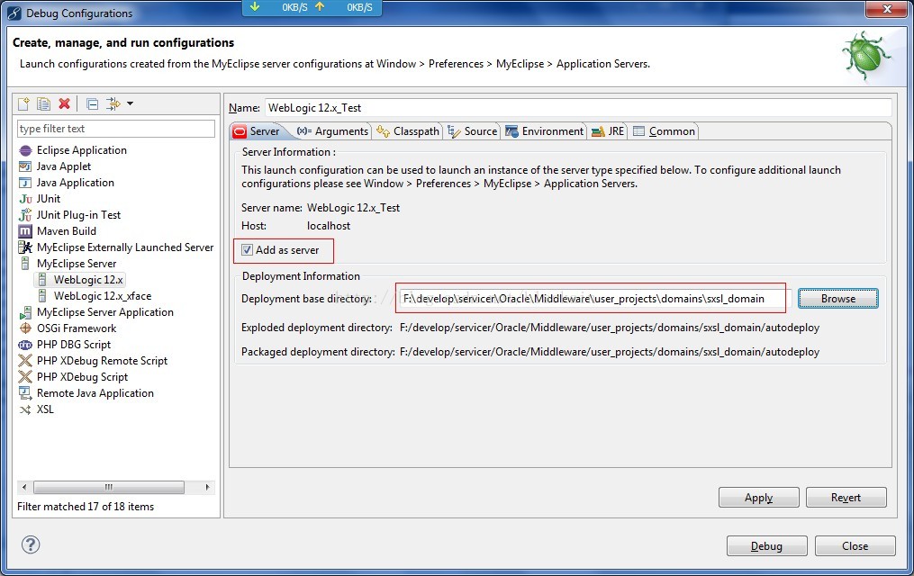Click the filter launch configurations icon
This screenshot has width=914, height=576.
[x=113, y=103]
